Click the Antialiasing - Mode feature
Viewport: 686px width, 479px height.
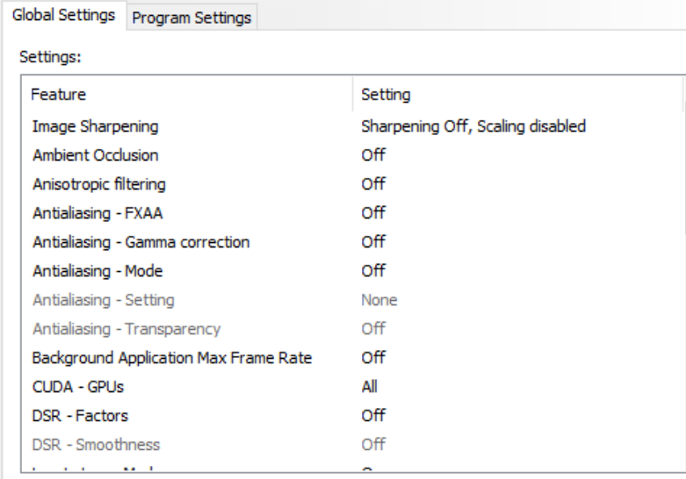pyautogui.click(x=97, y=271)
